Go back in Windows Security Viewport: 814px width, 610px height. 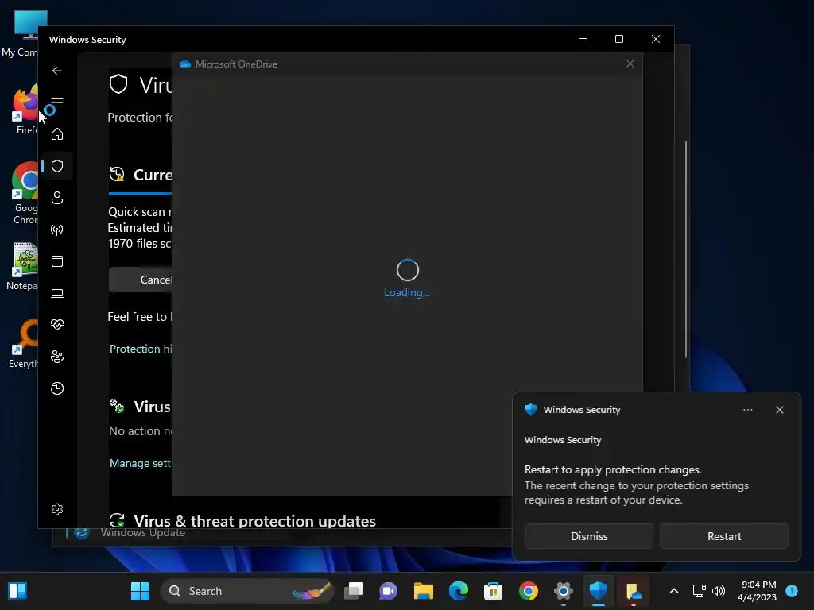[57, 71]
